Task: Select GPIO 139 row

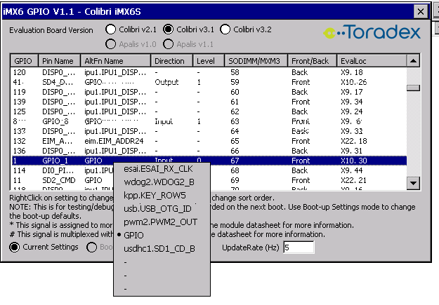Action: pos(209,102)
